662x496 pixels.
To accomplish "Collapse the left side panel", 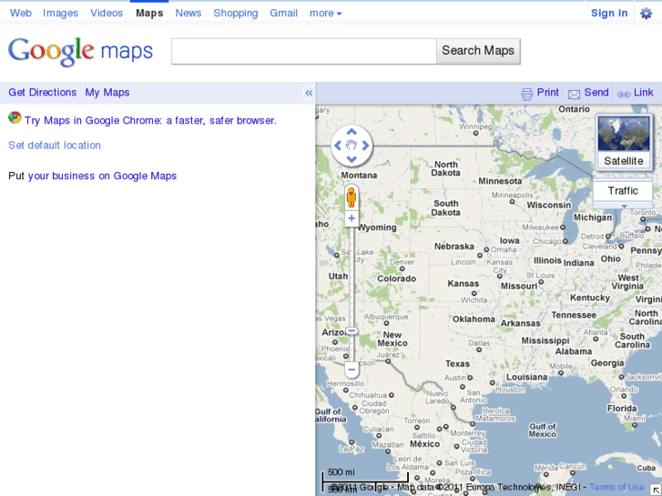I will pos(309,93).
